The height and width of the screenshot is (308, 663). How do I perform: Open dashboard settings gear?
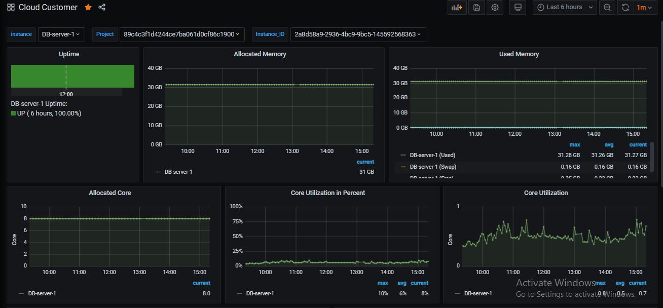(x=495, y=7)
